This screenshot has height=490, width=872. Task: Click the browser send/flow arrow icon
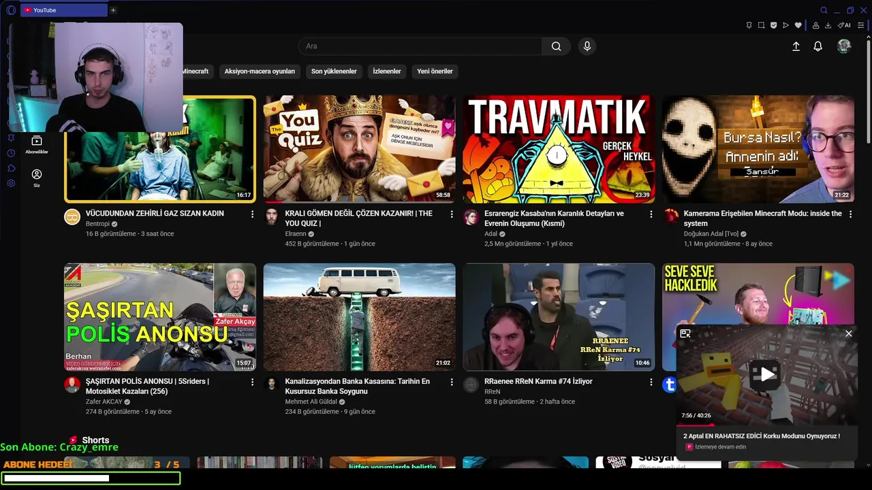click(x=785, y=25)
